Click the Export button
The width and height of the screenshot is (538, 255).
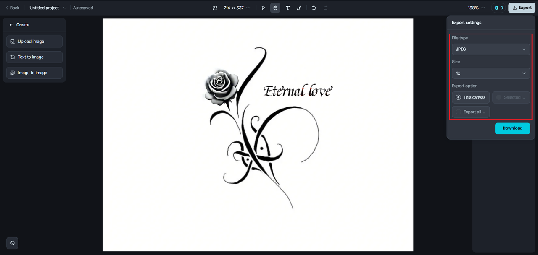(x=522, y=8)
